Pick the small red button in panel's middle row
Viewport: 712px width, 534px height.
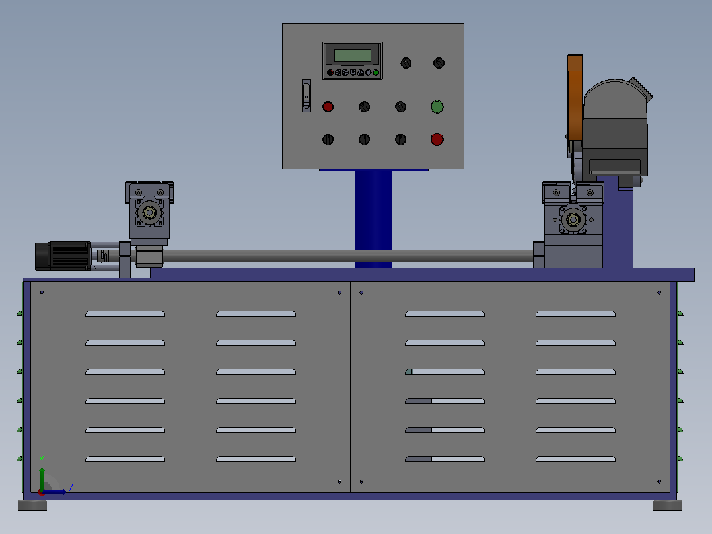tap(328, 107)
